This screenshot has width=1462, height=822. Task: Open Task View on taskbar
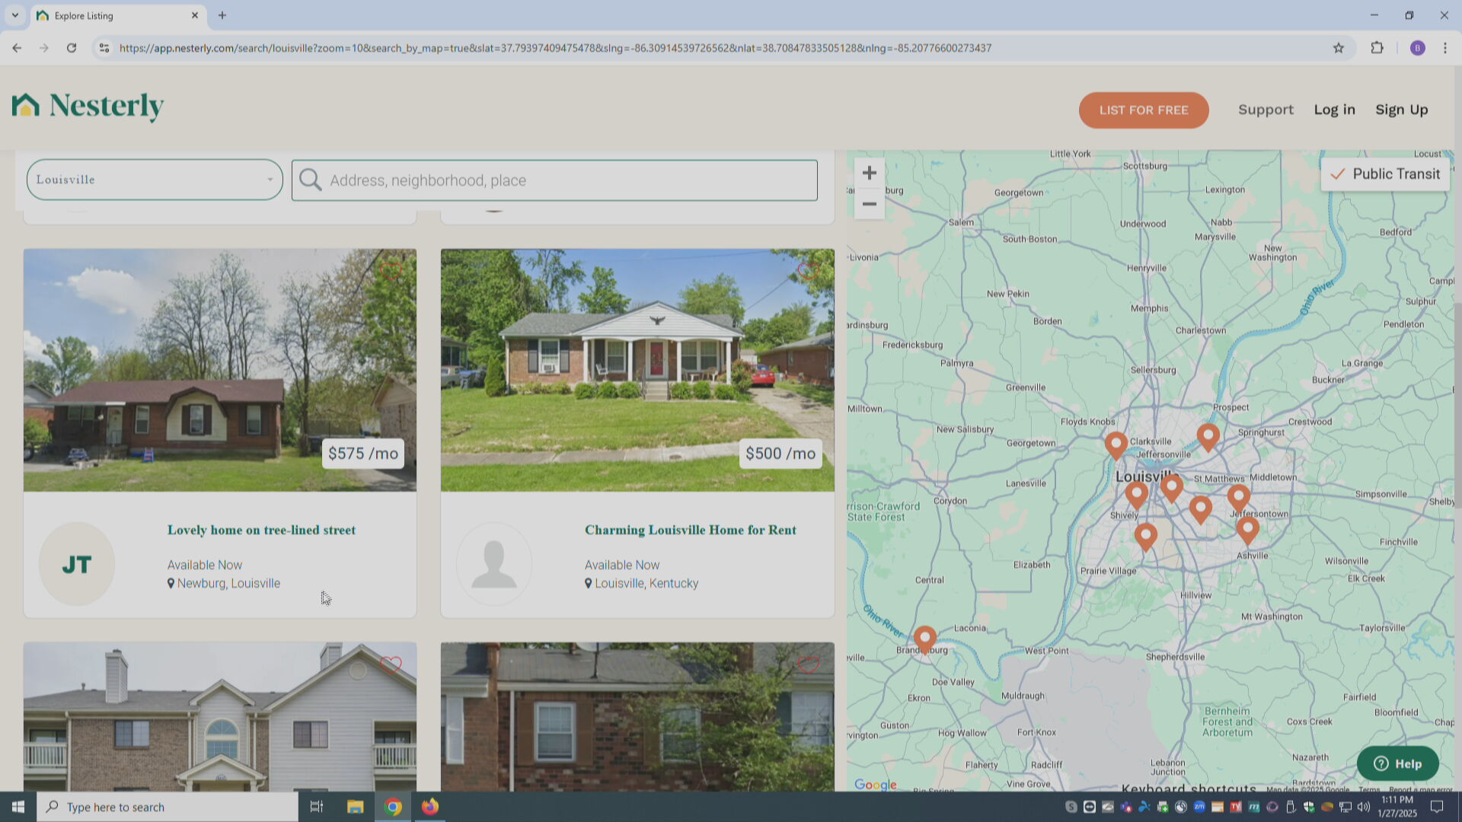coord(317,807)
